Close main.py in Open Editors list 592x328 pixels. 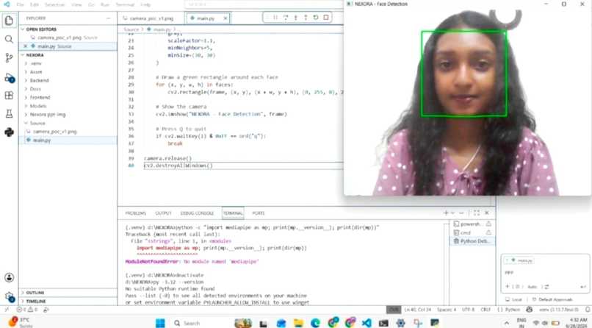coord(25,46)
